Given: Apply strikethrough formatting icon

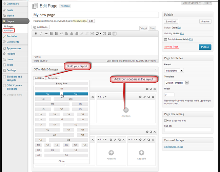Looking at the screenshot, I should point(46,34).
